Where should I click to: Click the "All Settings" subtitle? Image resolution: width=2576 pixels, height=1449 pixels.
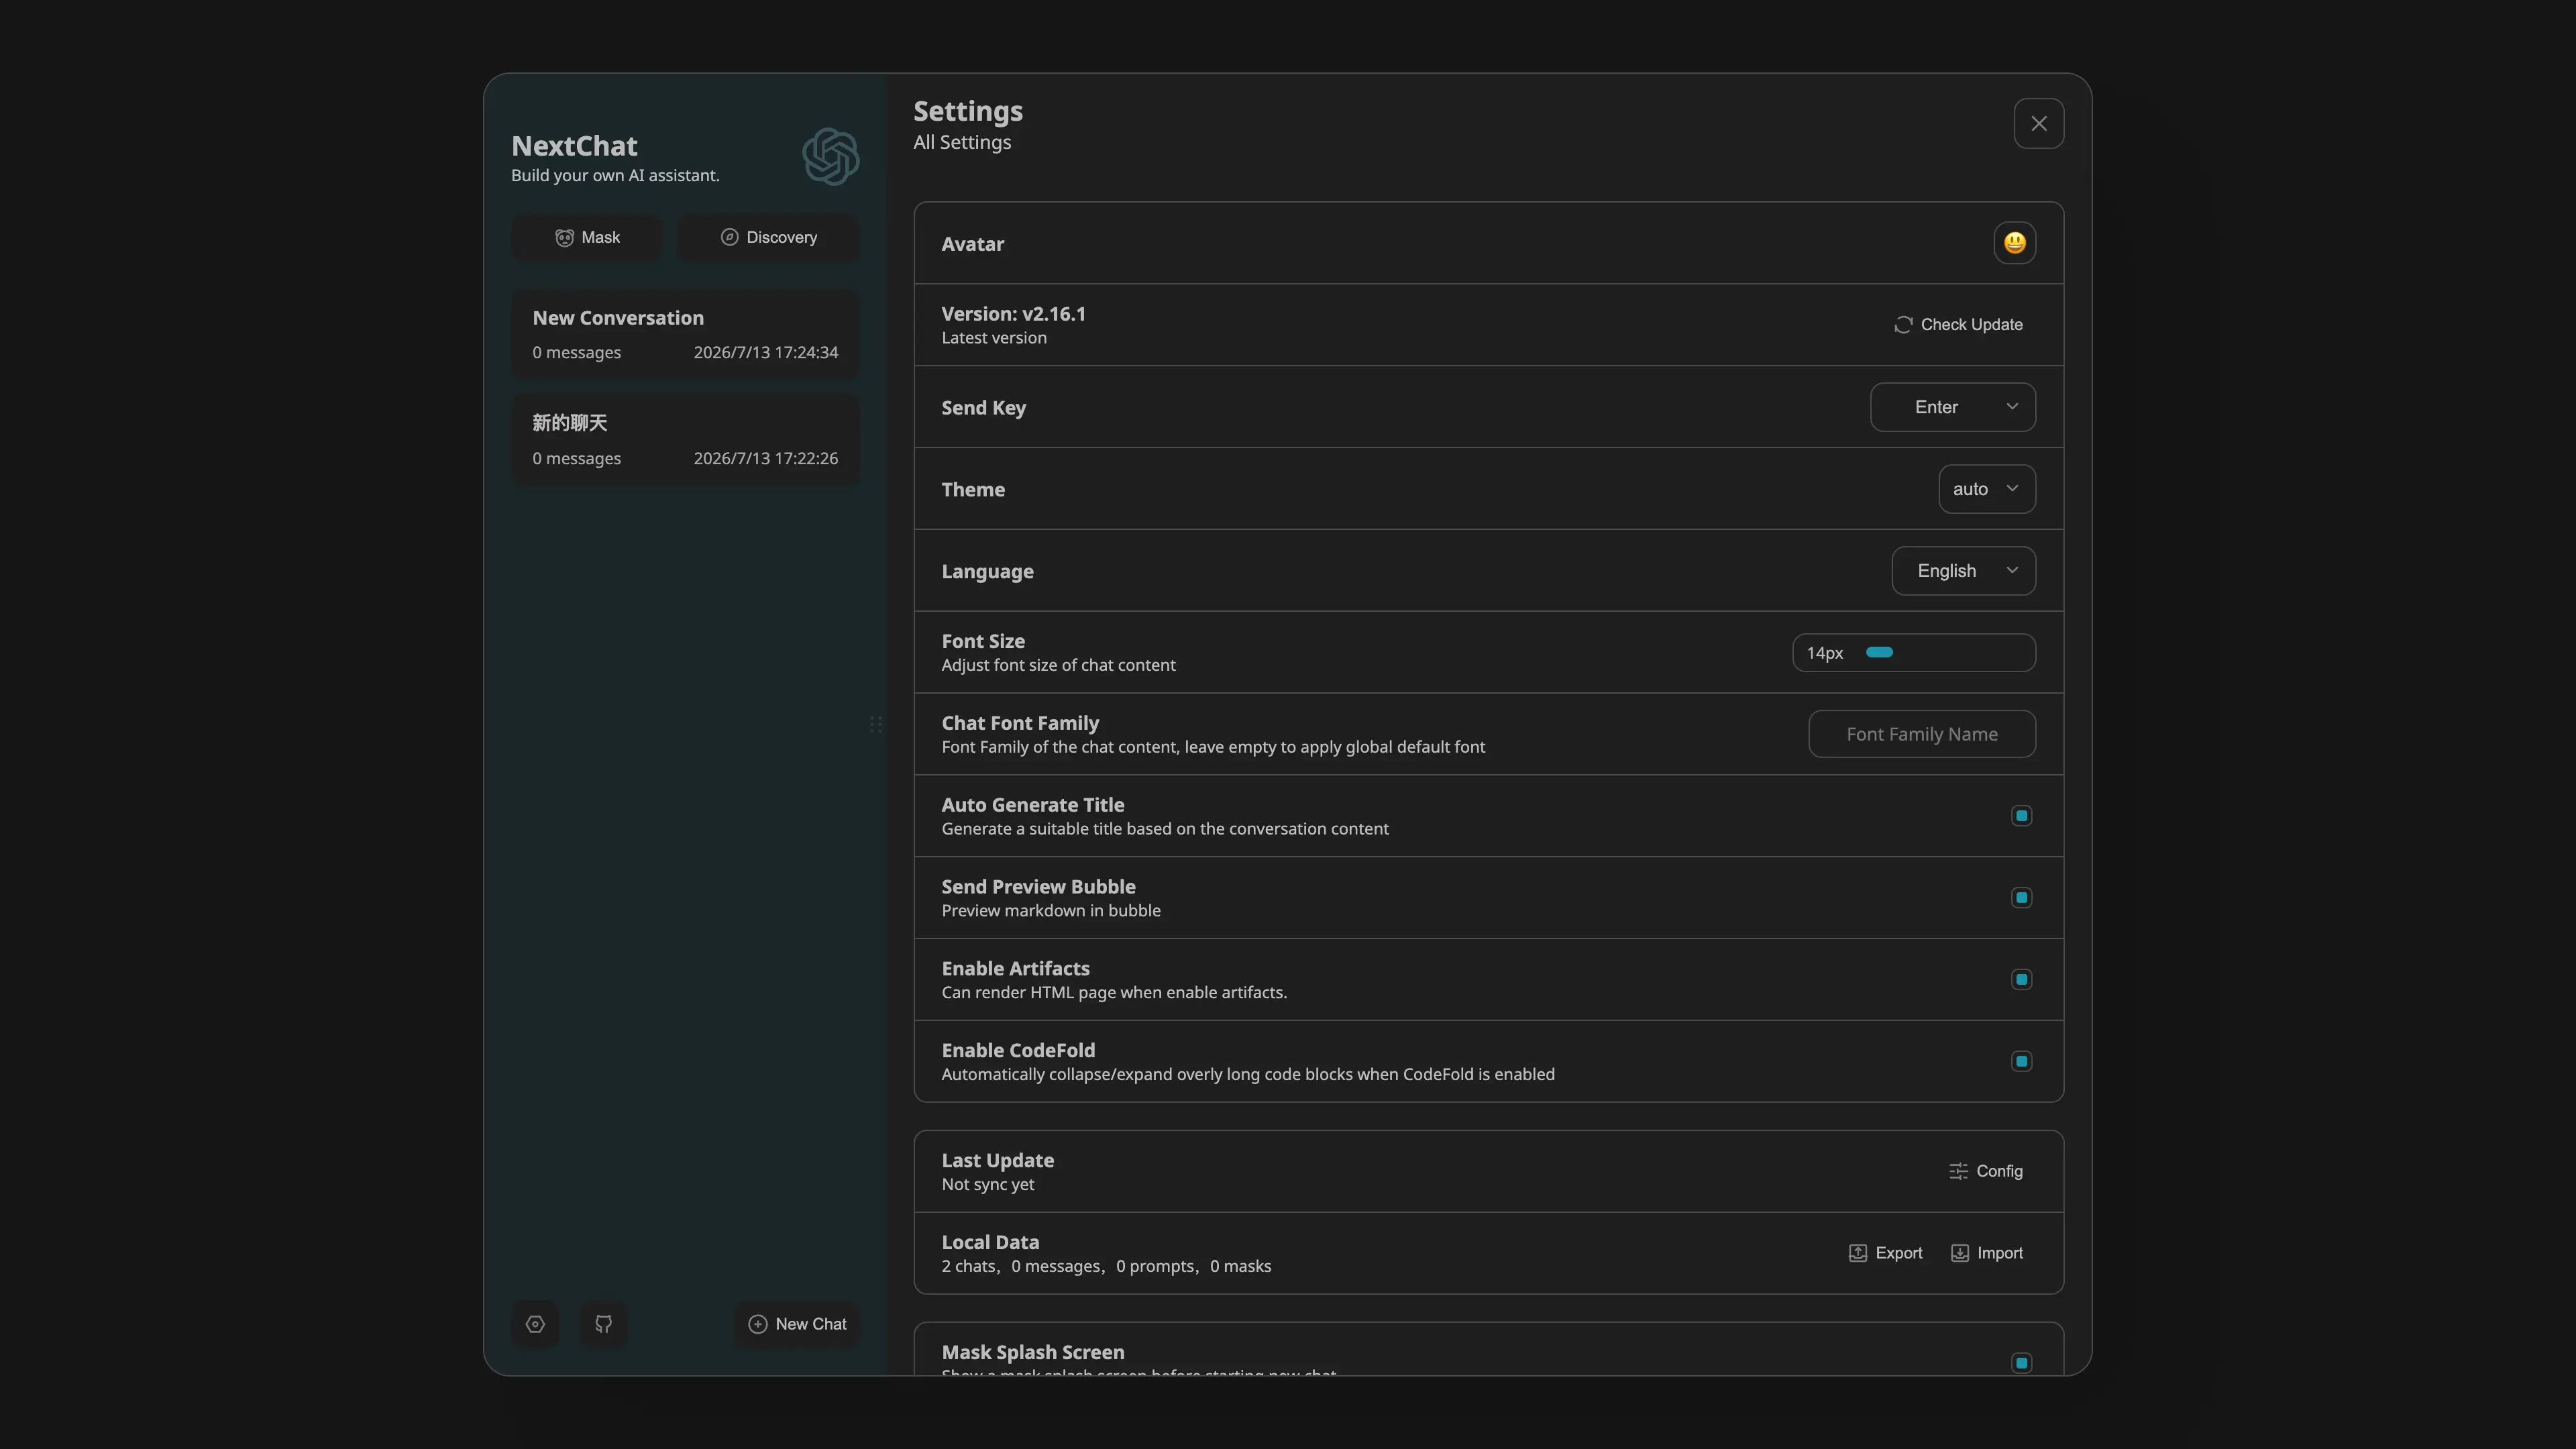point(961,143)
